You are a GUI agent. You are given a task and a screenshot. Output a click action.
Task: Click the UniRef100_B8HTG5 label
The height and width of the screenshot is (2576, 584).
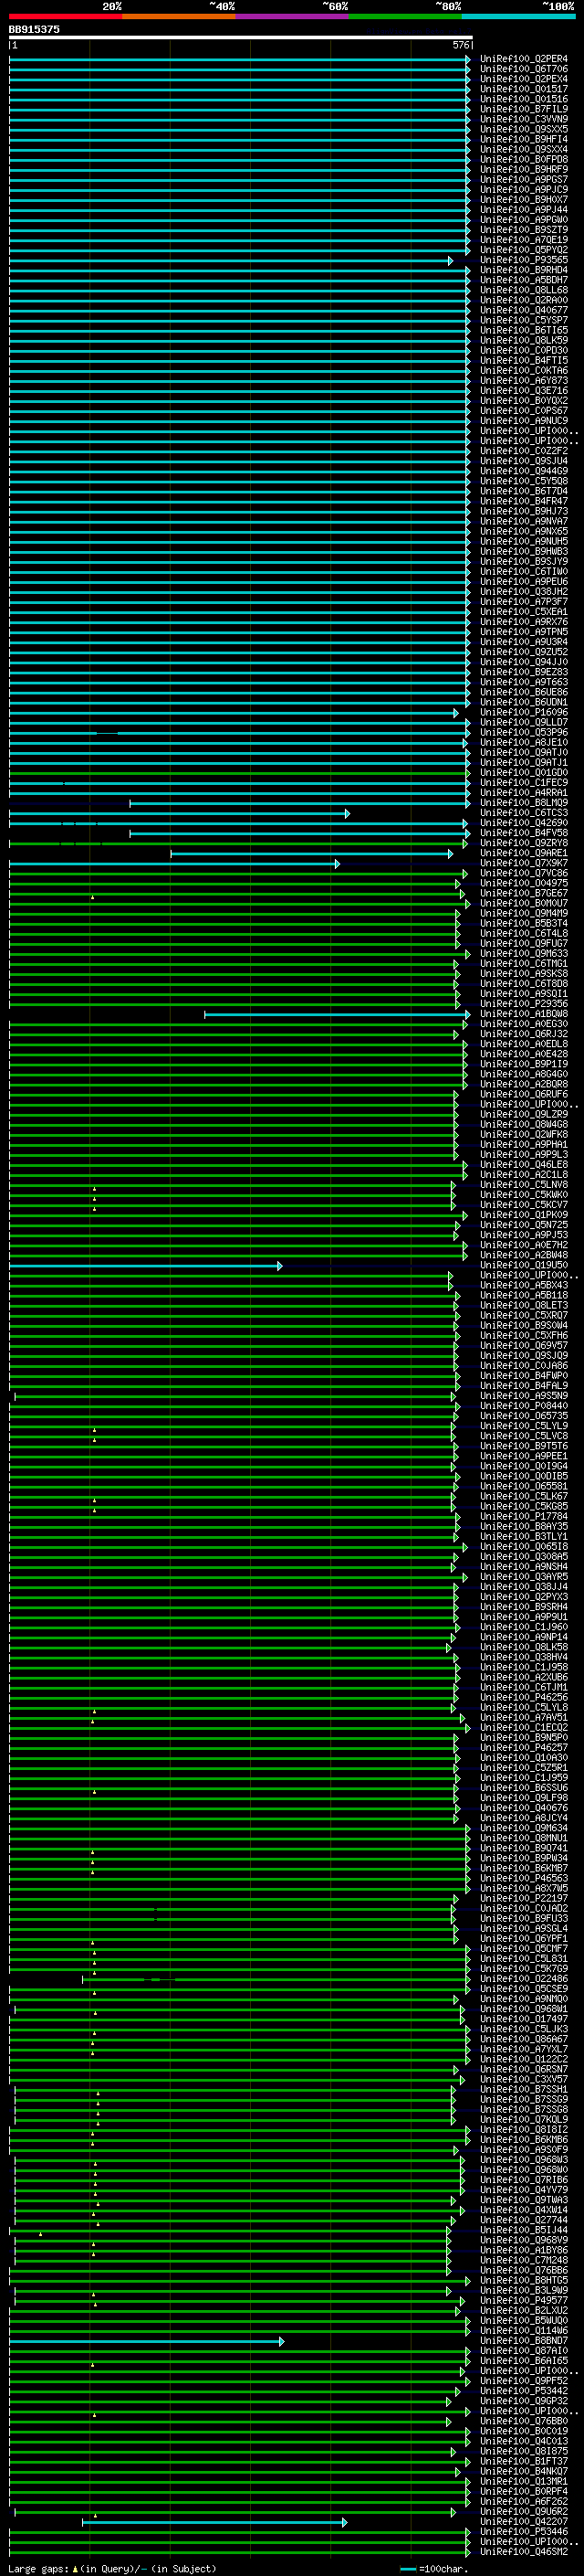coord(524,2281)
